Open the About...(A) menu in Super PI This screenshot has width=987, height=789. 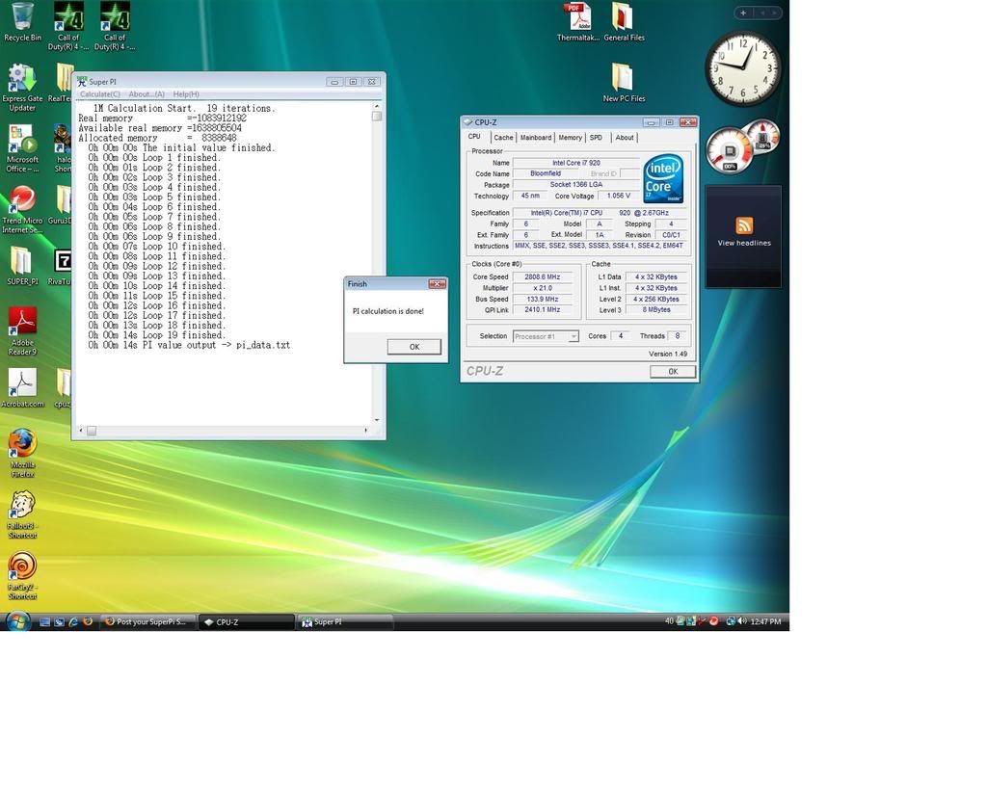point(147,94)
